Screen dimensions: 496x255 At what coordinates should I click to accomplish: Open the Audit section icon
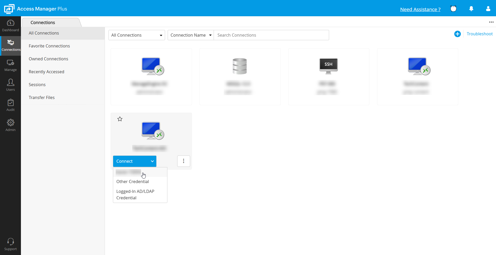pos(10,105)
